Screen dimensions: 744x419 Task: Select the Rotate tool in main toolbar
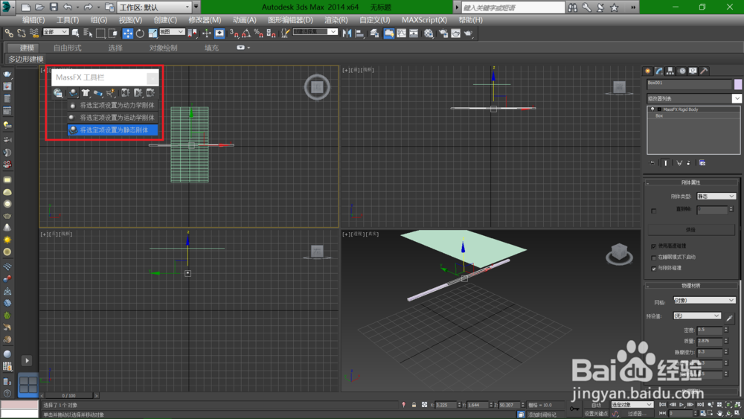tap(140, 33)
